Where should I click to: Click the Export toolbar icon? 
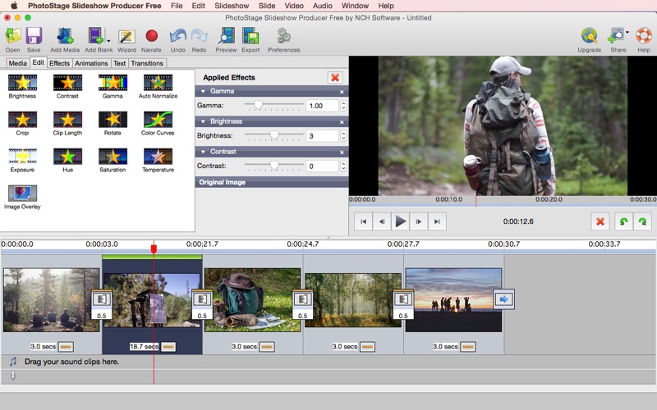250,36
